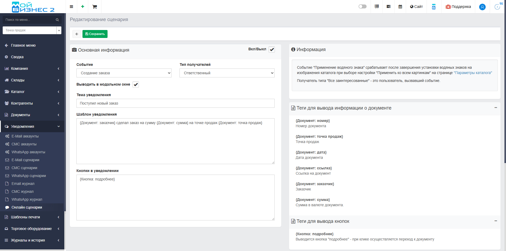Viewport: 506px width, 251px height.
Task: Expand the Каталог sidebar menu
Action: coord(32,92)
